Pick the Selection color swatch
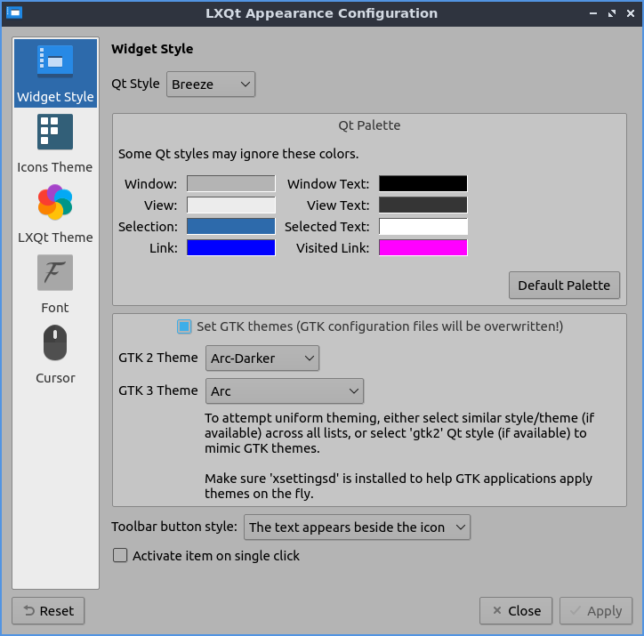Screen dimensions: 644x636 (230, 227)
